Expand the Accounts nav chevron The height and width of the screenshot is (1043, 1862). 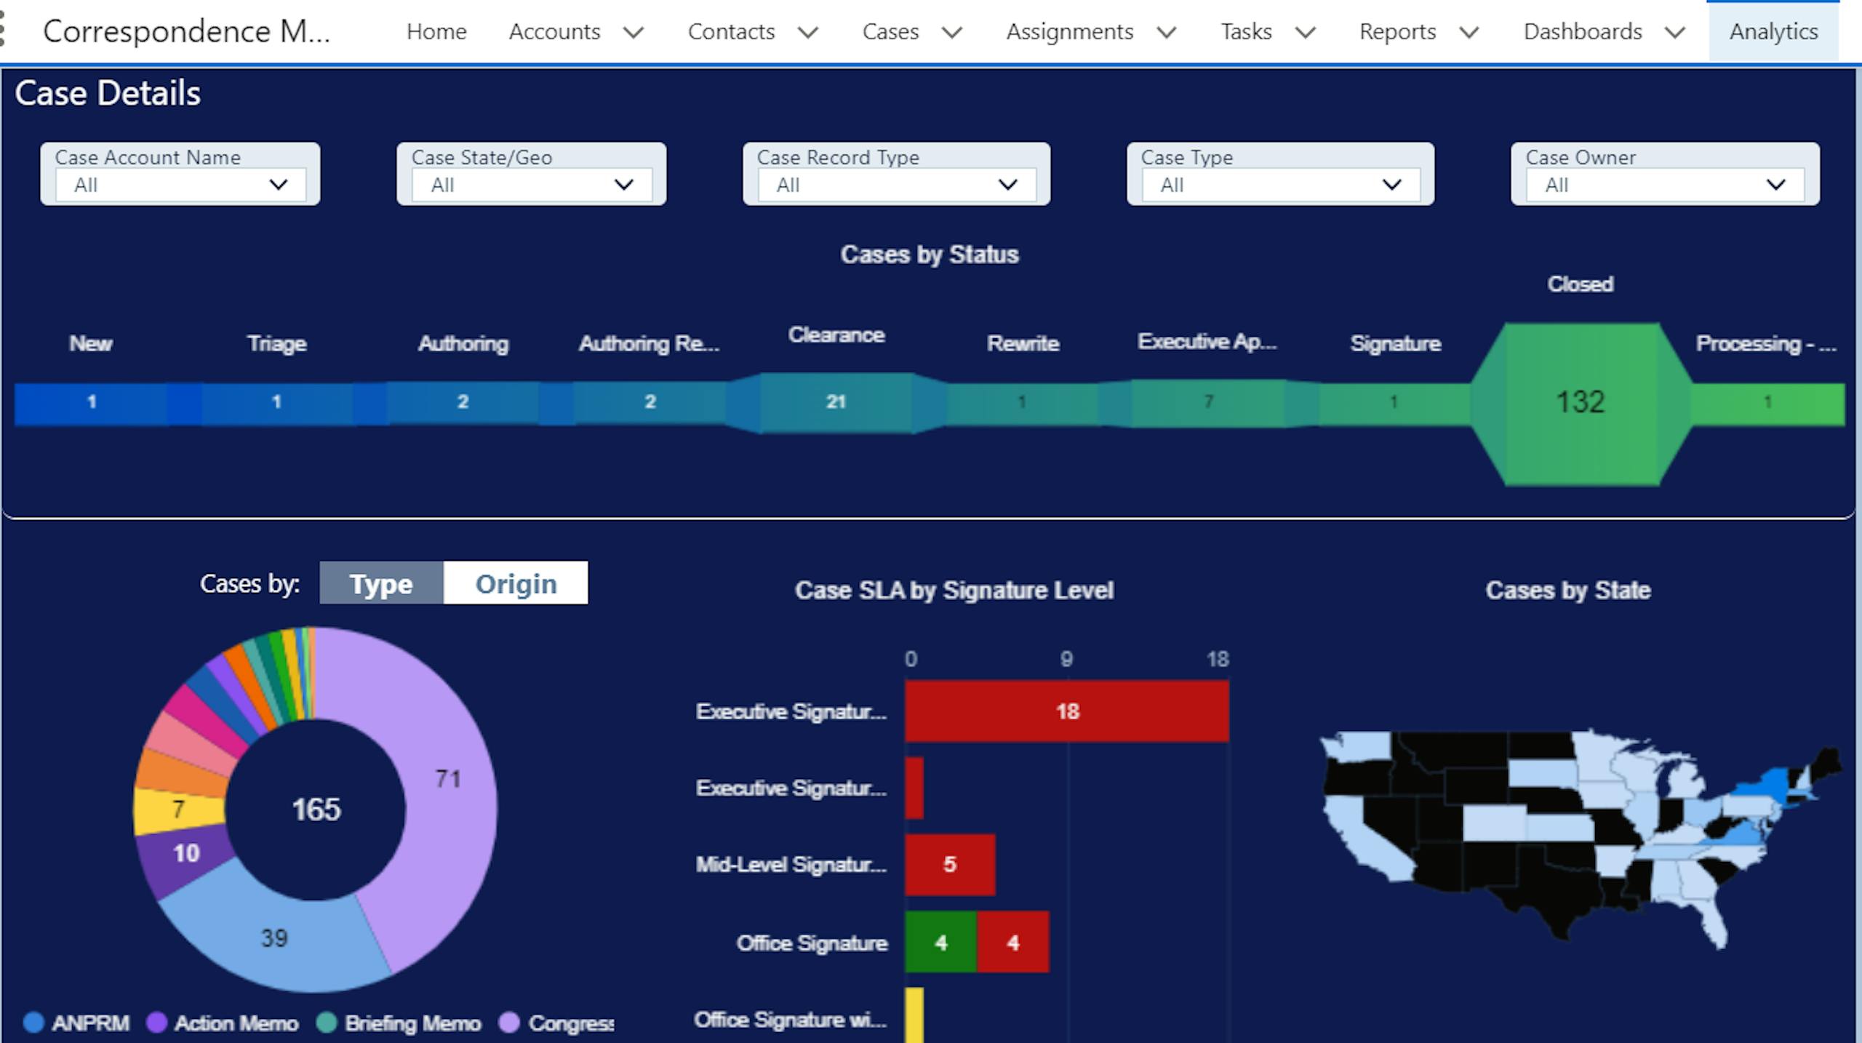tap(634, 32)
